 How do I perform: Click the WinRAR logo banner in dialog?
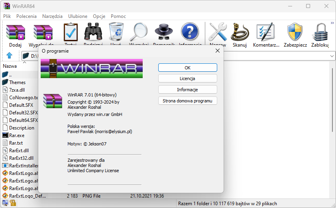pyautogui.click(x=92, y=69)
